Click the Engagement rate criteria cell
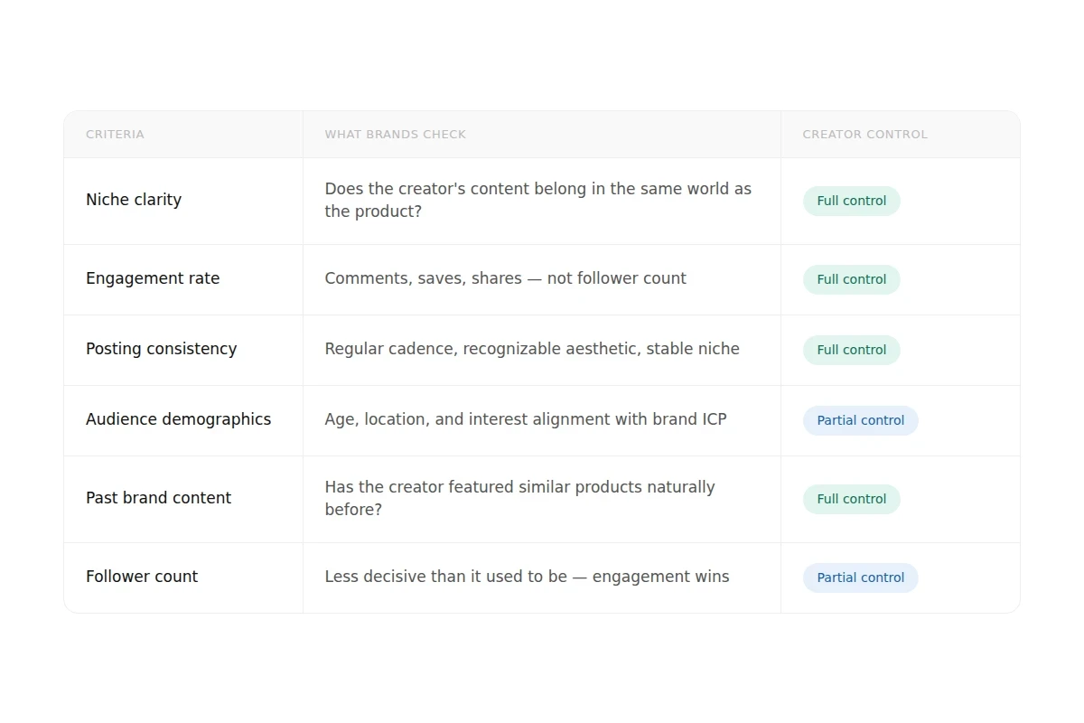The image size is (1084, 723). tap(153, 278)
